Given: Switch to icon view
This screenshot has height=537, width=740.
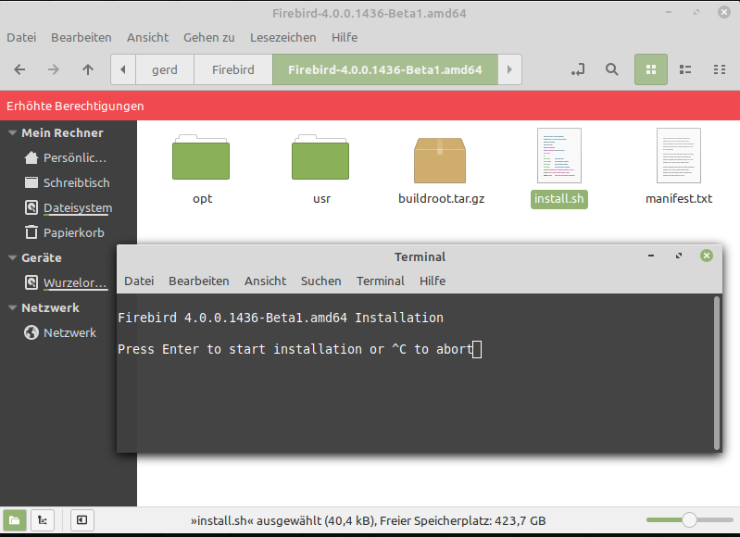Looking at the screenshot, I should (651, 69).
